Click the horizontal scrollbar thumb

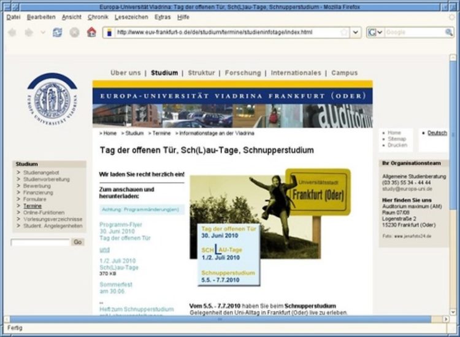tap(221, 319)
